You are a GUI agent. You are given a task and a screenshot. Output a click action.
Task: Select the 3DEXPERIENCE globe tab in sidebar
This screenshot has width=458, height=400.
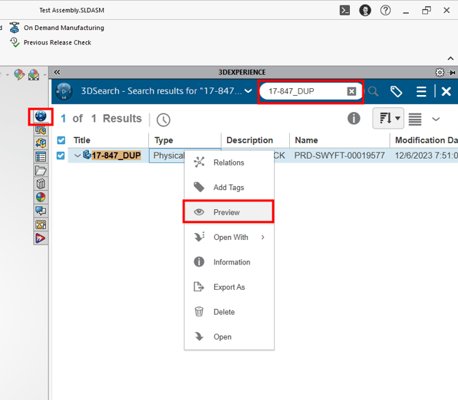[x=40, y=116]
